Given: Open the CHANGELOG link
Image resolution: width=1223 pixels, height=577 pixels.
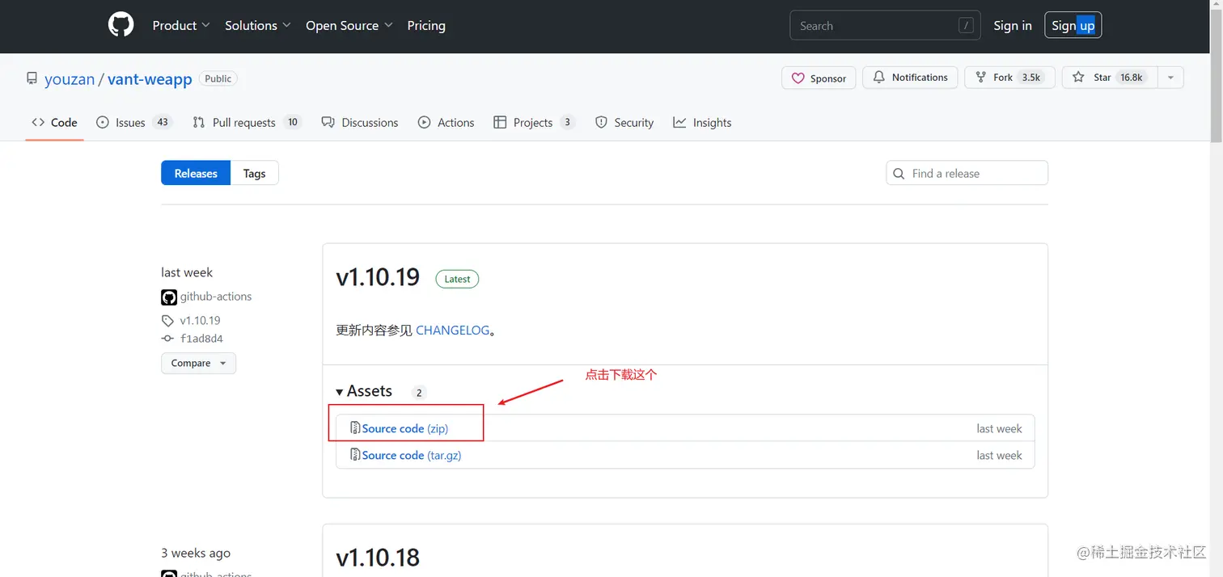Looking at the screenshot, I should pos(452,331).
